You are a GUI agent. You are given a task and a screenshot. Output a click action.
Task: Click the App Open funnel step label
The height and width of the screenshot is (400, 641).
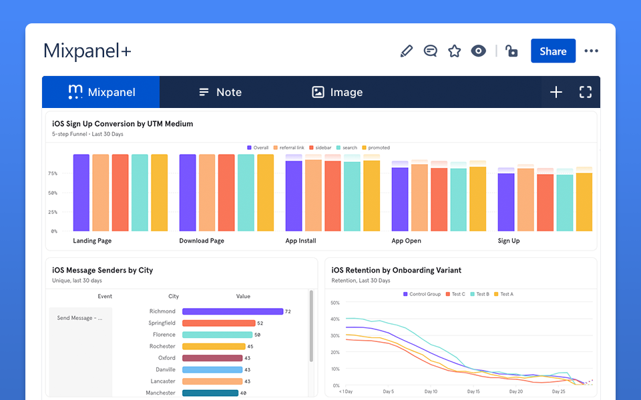point(406,241)
